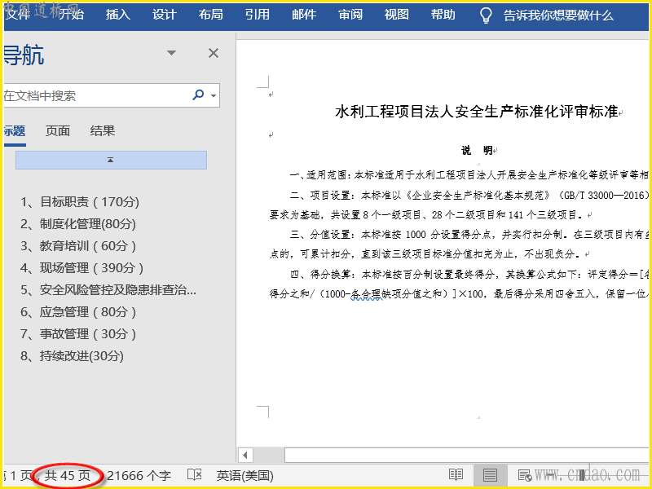Switch to Web Layout view icon

click(x=525, y=474)
